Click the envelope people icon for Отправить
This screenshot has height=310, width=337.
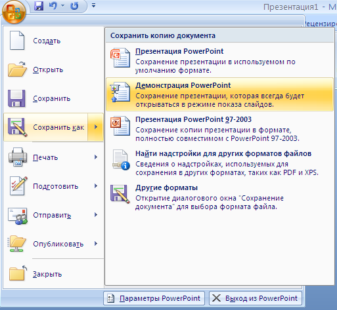18,216
